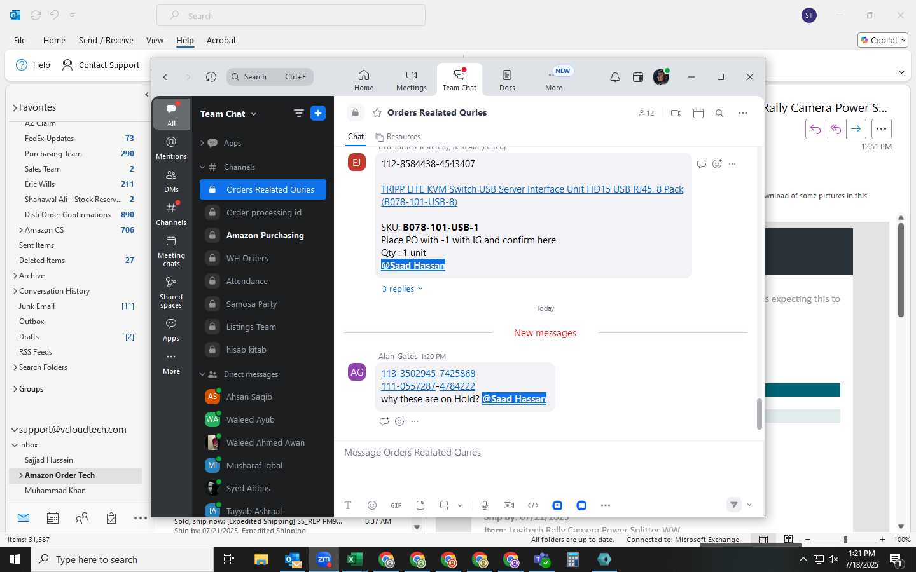Search within channel magnifier icon
This screenshot has height=572, width=916.
[x=719, y=113]
